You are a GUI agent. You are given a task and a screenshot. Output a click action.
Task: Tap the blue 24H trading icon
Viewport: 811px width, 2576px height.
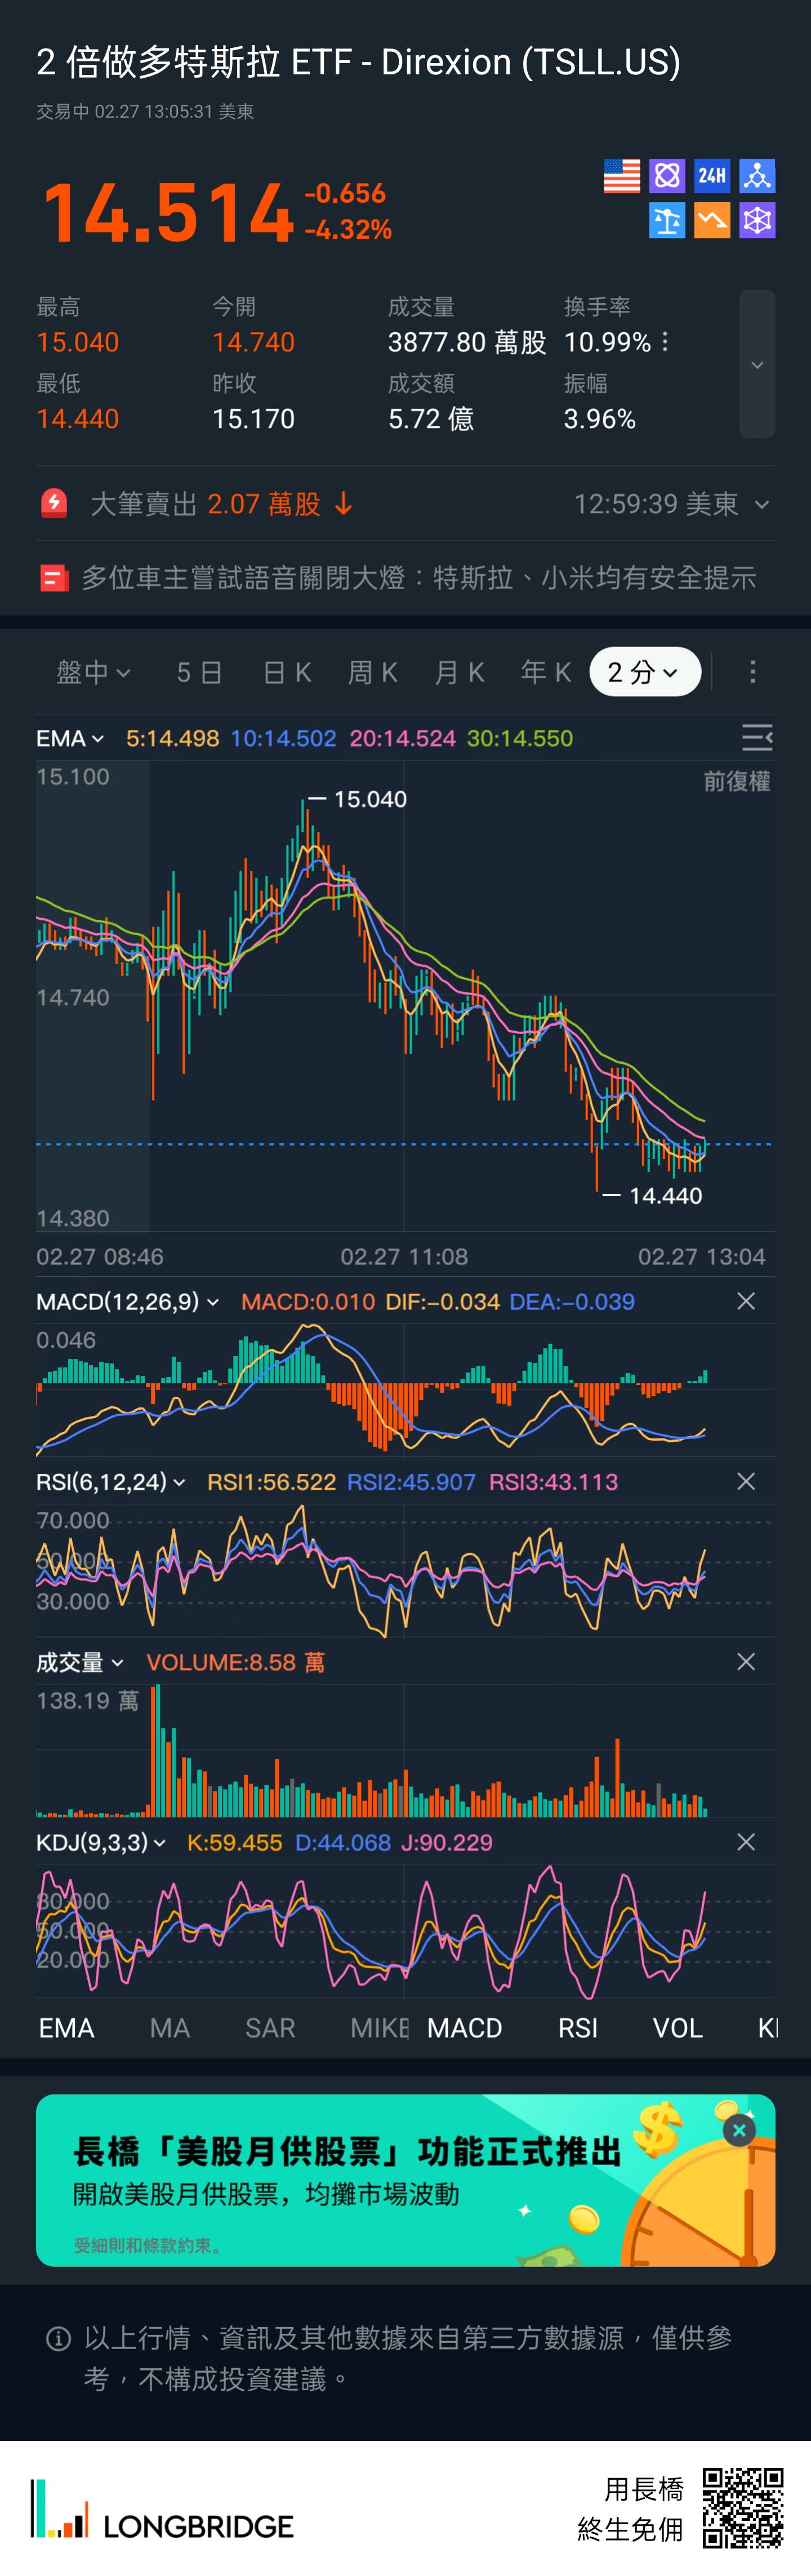pos(712,176)
